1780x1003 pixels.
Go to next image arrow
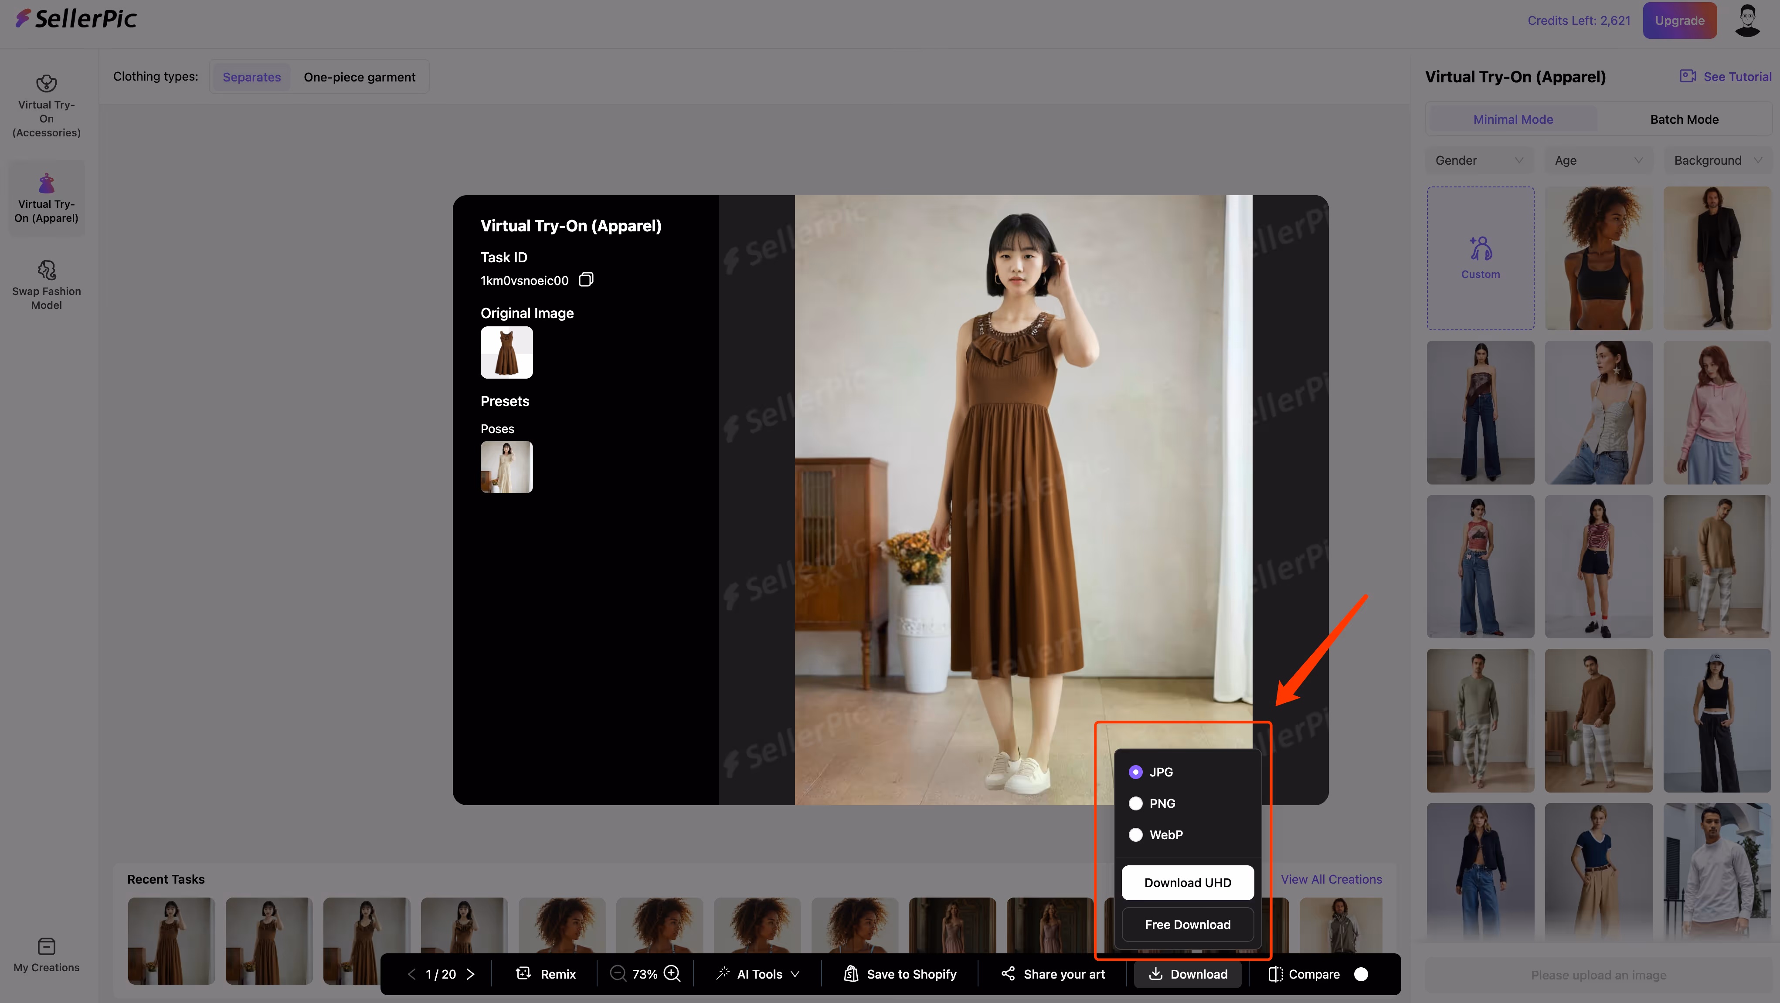point(471,974)
